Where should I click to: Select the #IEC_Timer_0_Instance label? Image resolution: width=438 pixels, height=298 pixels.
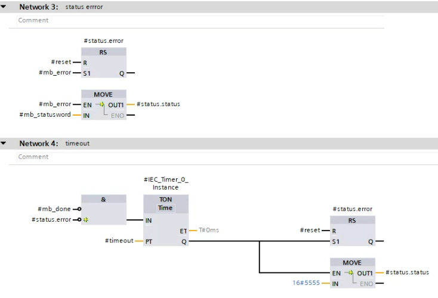[165, 183]
